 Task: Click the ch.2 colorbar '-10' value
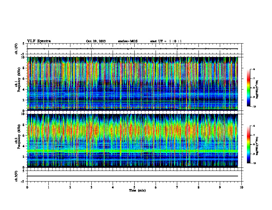pyautogui.click(x=253, y=163)
